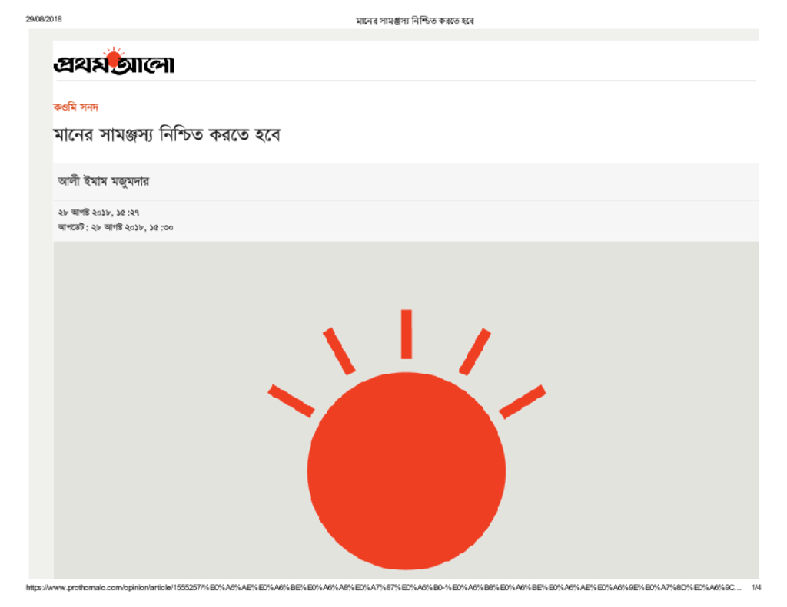Click the upper-right diagonal sun ray
The height and width of the screenshot is (607, 787).
(475, 352)
